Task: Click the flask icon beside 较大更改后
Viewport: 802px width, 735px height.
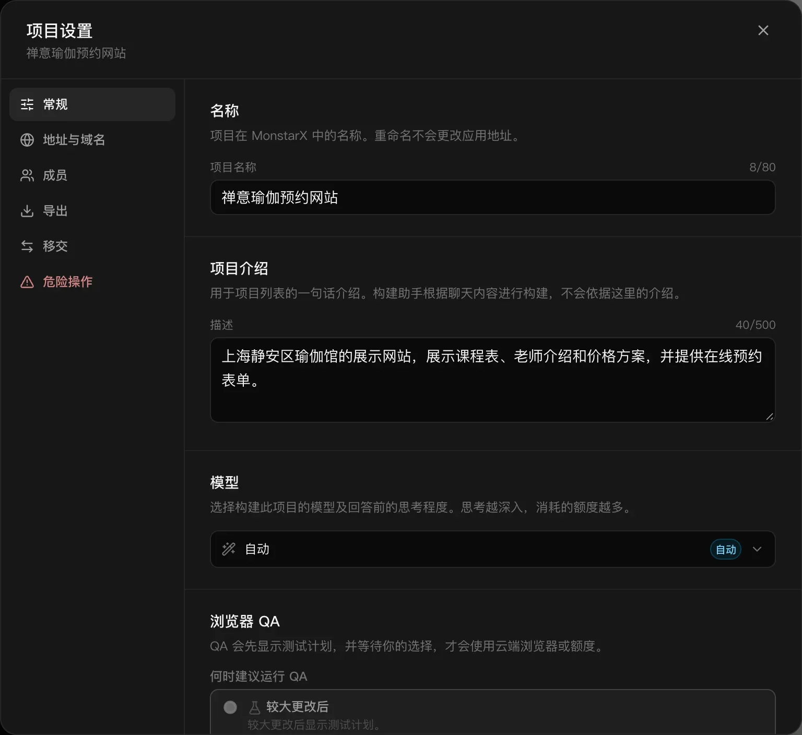Action: tap(255, 707)
